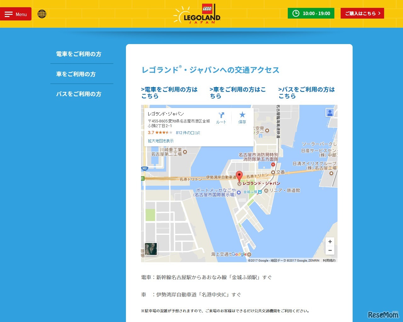Click the globe language selector icon
Viewport: 403px width, 322px height.
coord(42,14)
